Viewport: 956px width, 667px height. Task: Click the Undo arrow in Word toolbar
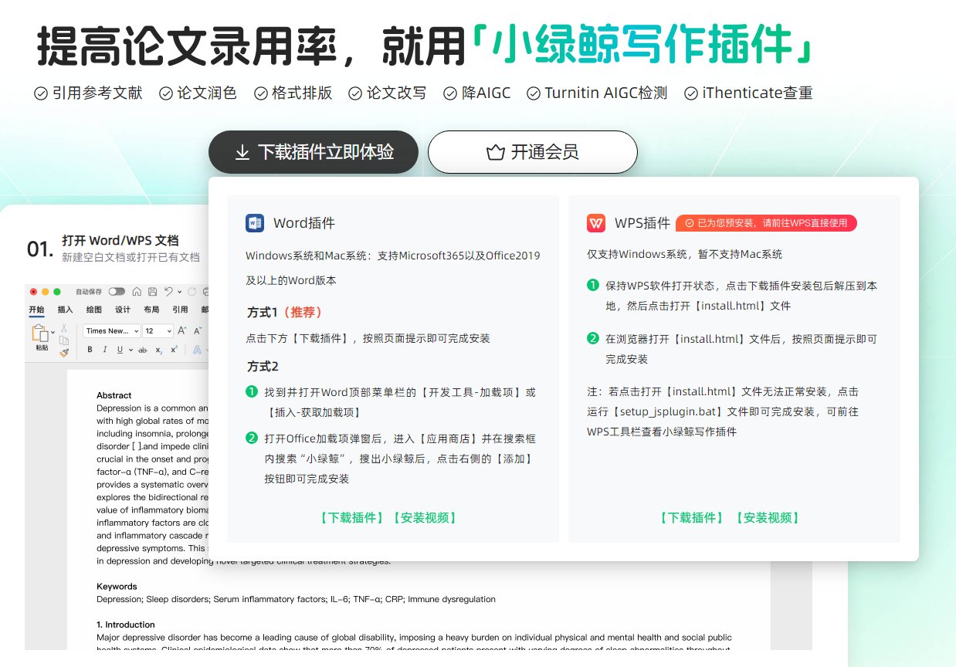coord(168,292)
